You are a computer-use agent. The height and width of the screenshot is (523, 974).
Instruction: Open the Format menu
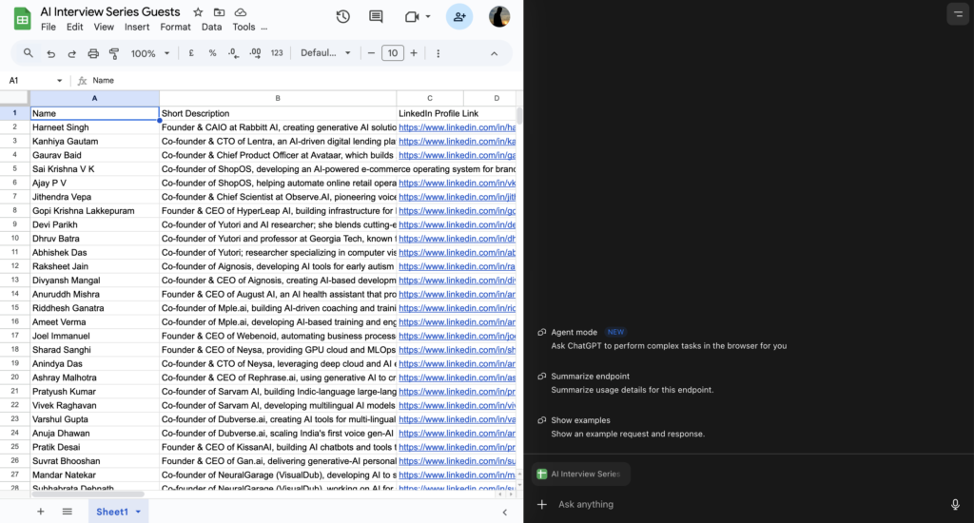coord(175,28)
